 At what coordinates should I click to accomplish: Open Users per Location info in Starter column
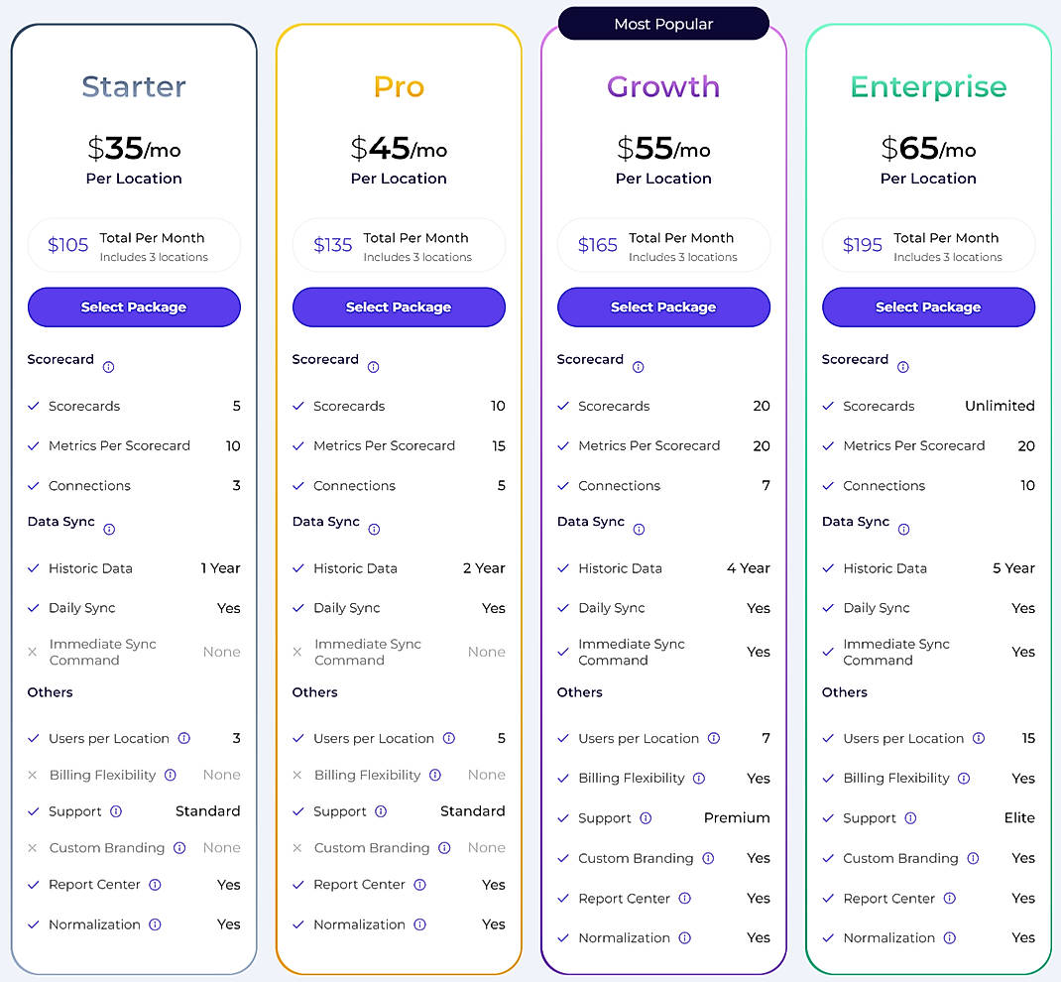pyautogui.click(x=185, y=738)
